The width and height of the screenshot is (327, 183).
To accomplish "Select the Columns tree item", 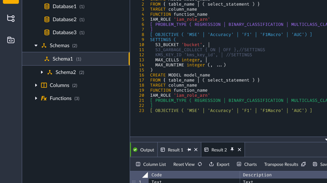I will [76, 85].
